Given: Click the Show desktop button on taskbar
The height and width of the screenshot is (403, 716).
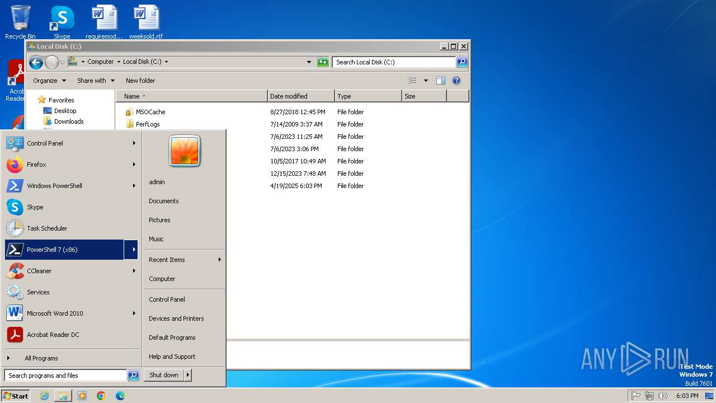Looking at the screenshot, I should [x=710, y=396].
